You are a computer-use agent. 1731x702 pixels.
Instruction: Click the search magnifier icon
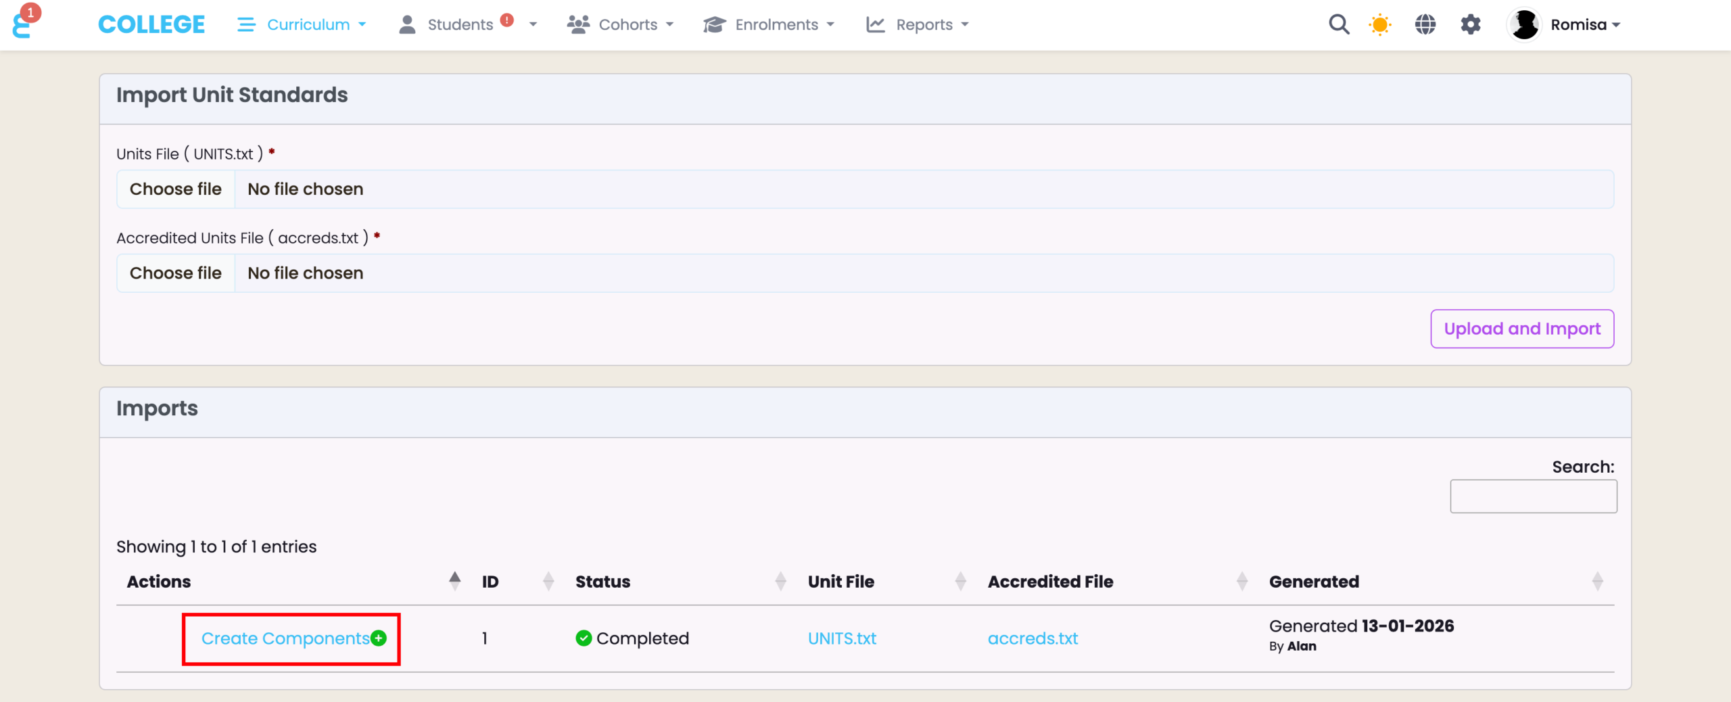click(x=1338, y=25)
